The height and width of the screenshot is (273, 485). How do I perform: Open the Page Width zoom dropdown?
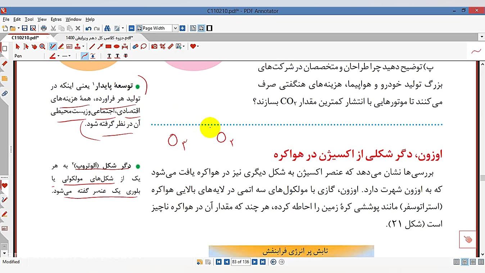click(175, 28)
